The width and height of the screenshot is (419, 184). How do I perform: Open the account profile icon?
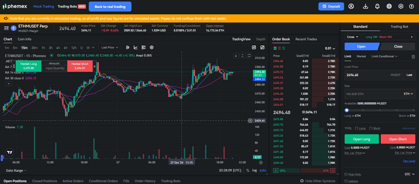coord(351,6)
